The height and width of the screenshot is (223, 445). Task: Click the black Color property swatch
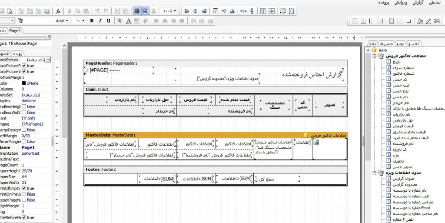tap(24, 83)
